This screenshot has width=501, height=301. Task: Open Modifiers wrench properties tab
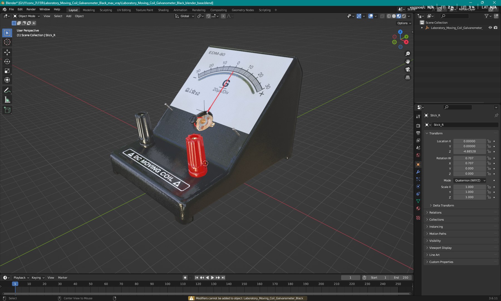[x=418, y=172]
